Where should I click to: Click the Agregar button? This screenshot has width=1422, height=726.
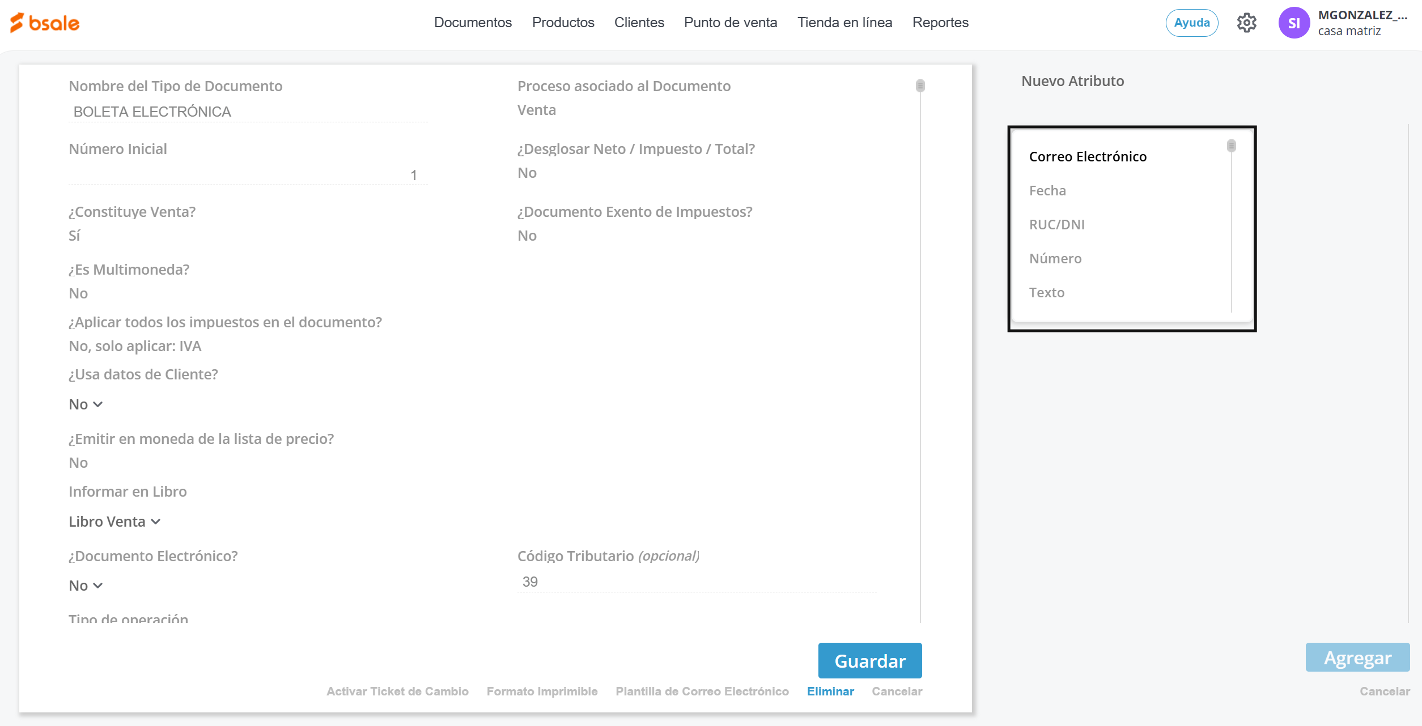pos(1357,657)
